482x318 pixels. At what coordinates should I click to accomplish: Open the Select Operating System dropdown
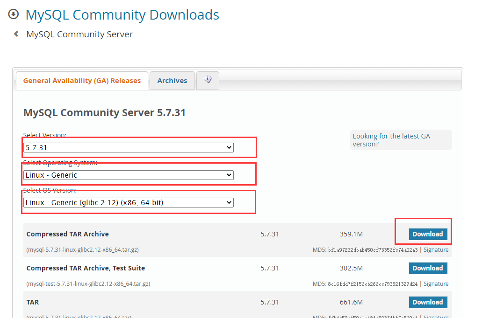pos(129,175)
